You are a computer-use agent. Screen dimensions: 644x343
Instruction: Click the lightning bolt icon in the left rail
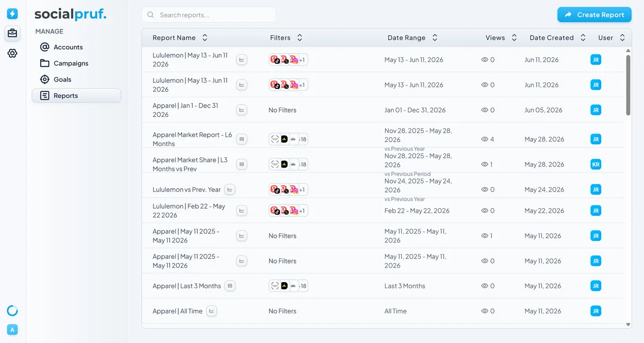(12, 14)
